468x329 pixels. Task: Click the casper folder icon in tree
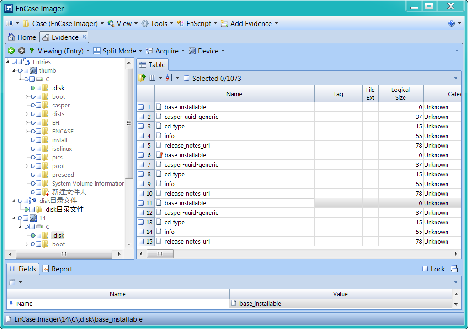[x=45, y=105]
